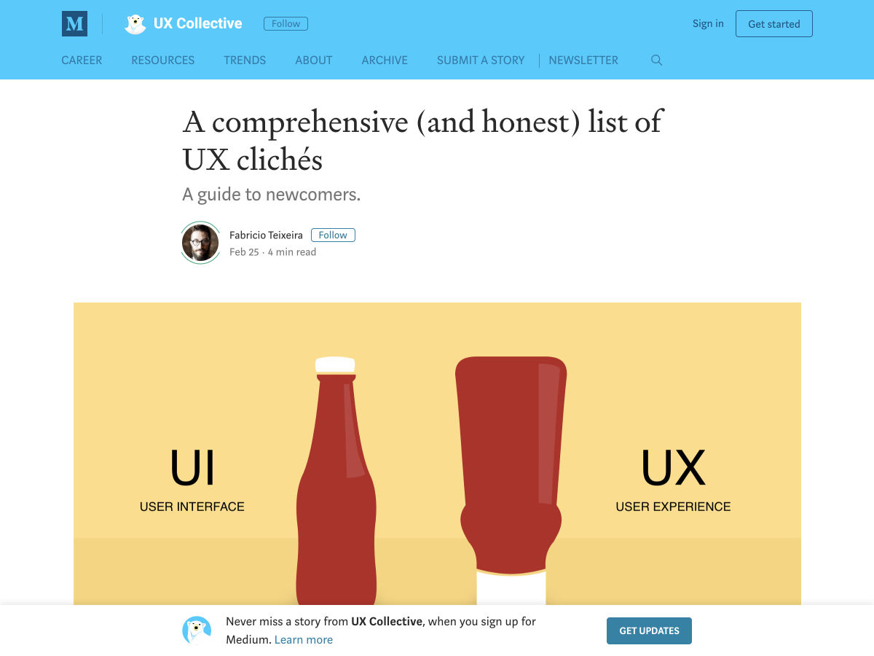This screenshot has height=656, width=874.
Task: Click the Sign in link
Action: coord(708,23)
